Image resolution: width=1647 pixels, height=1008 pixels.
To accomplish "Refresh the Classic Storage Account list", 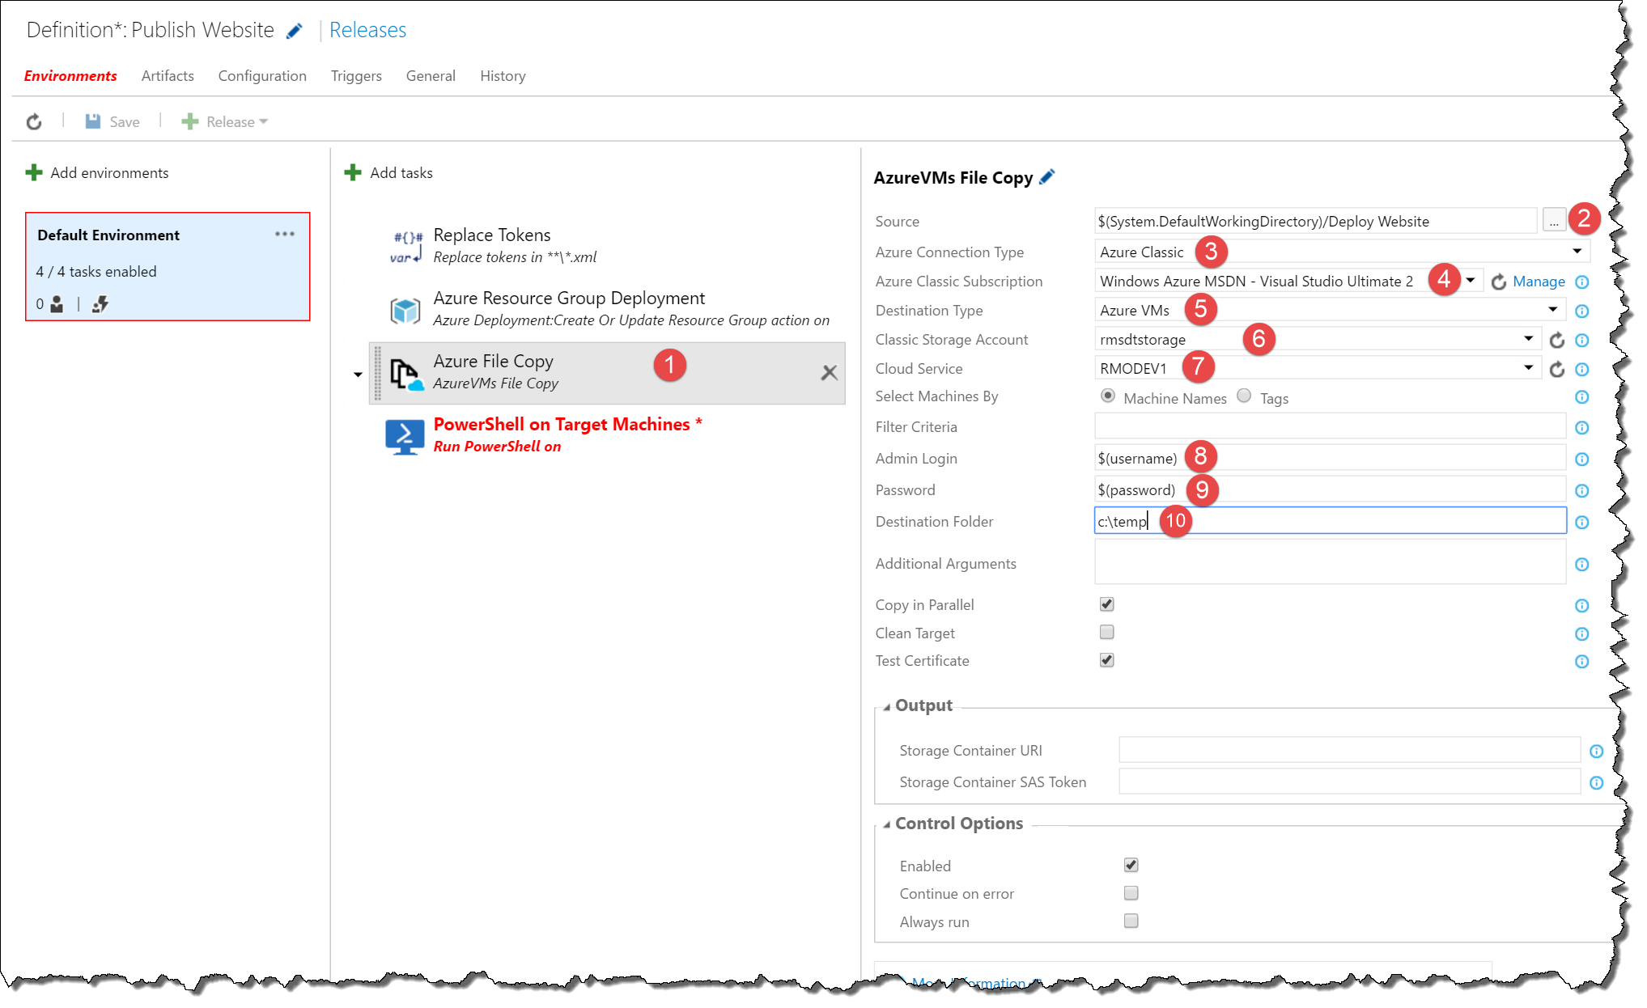I will 1556,340.
